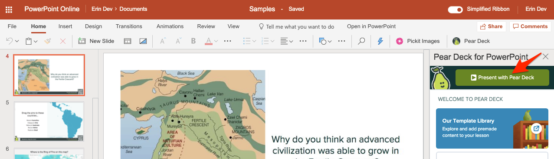This screenshot has width=554, height=159.
Task: Expand the Paste clipboard dropdown
Action: 36,41
